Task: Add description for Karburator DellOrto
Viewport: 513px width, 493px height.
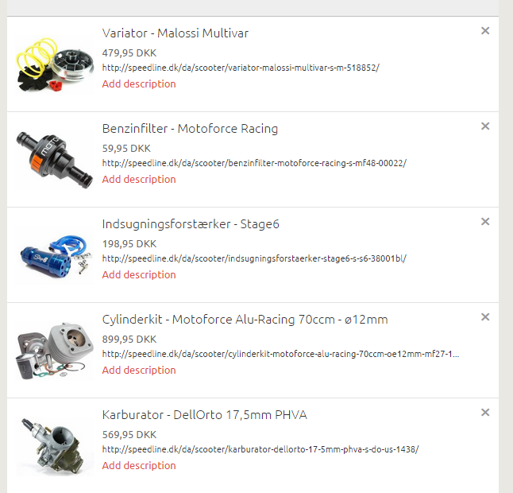Action: click(139, 465)
